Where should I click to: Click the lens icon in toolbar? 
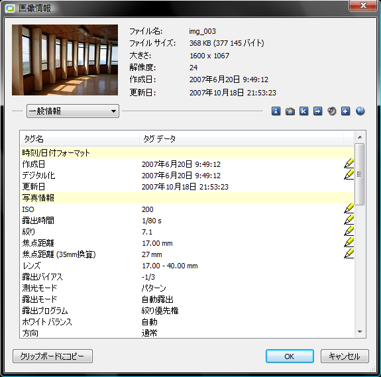click(x=332, y=111)
